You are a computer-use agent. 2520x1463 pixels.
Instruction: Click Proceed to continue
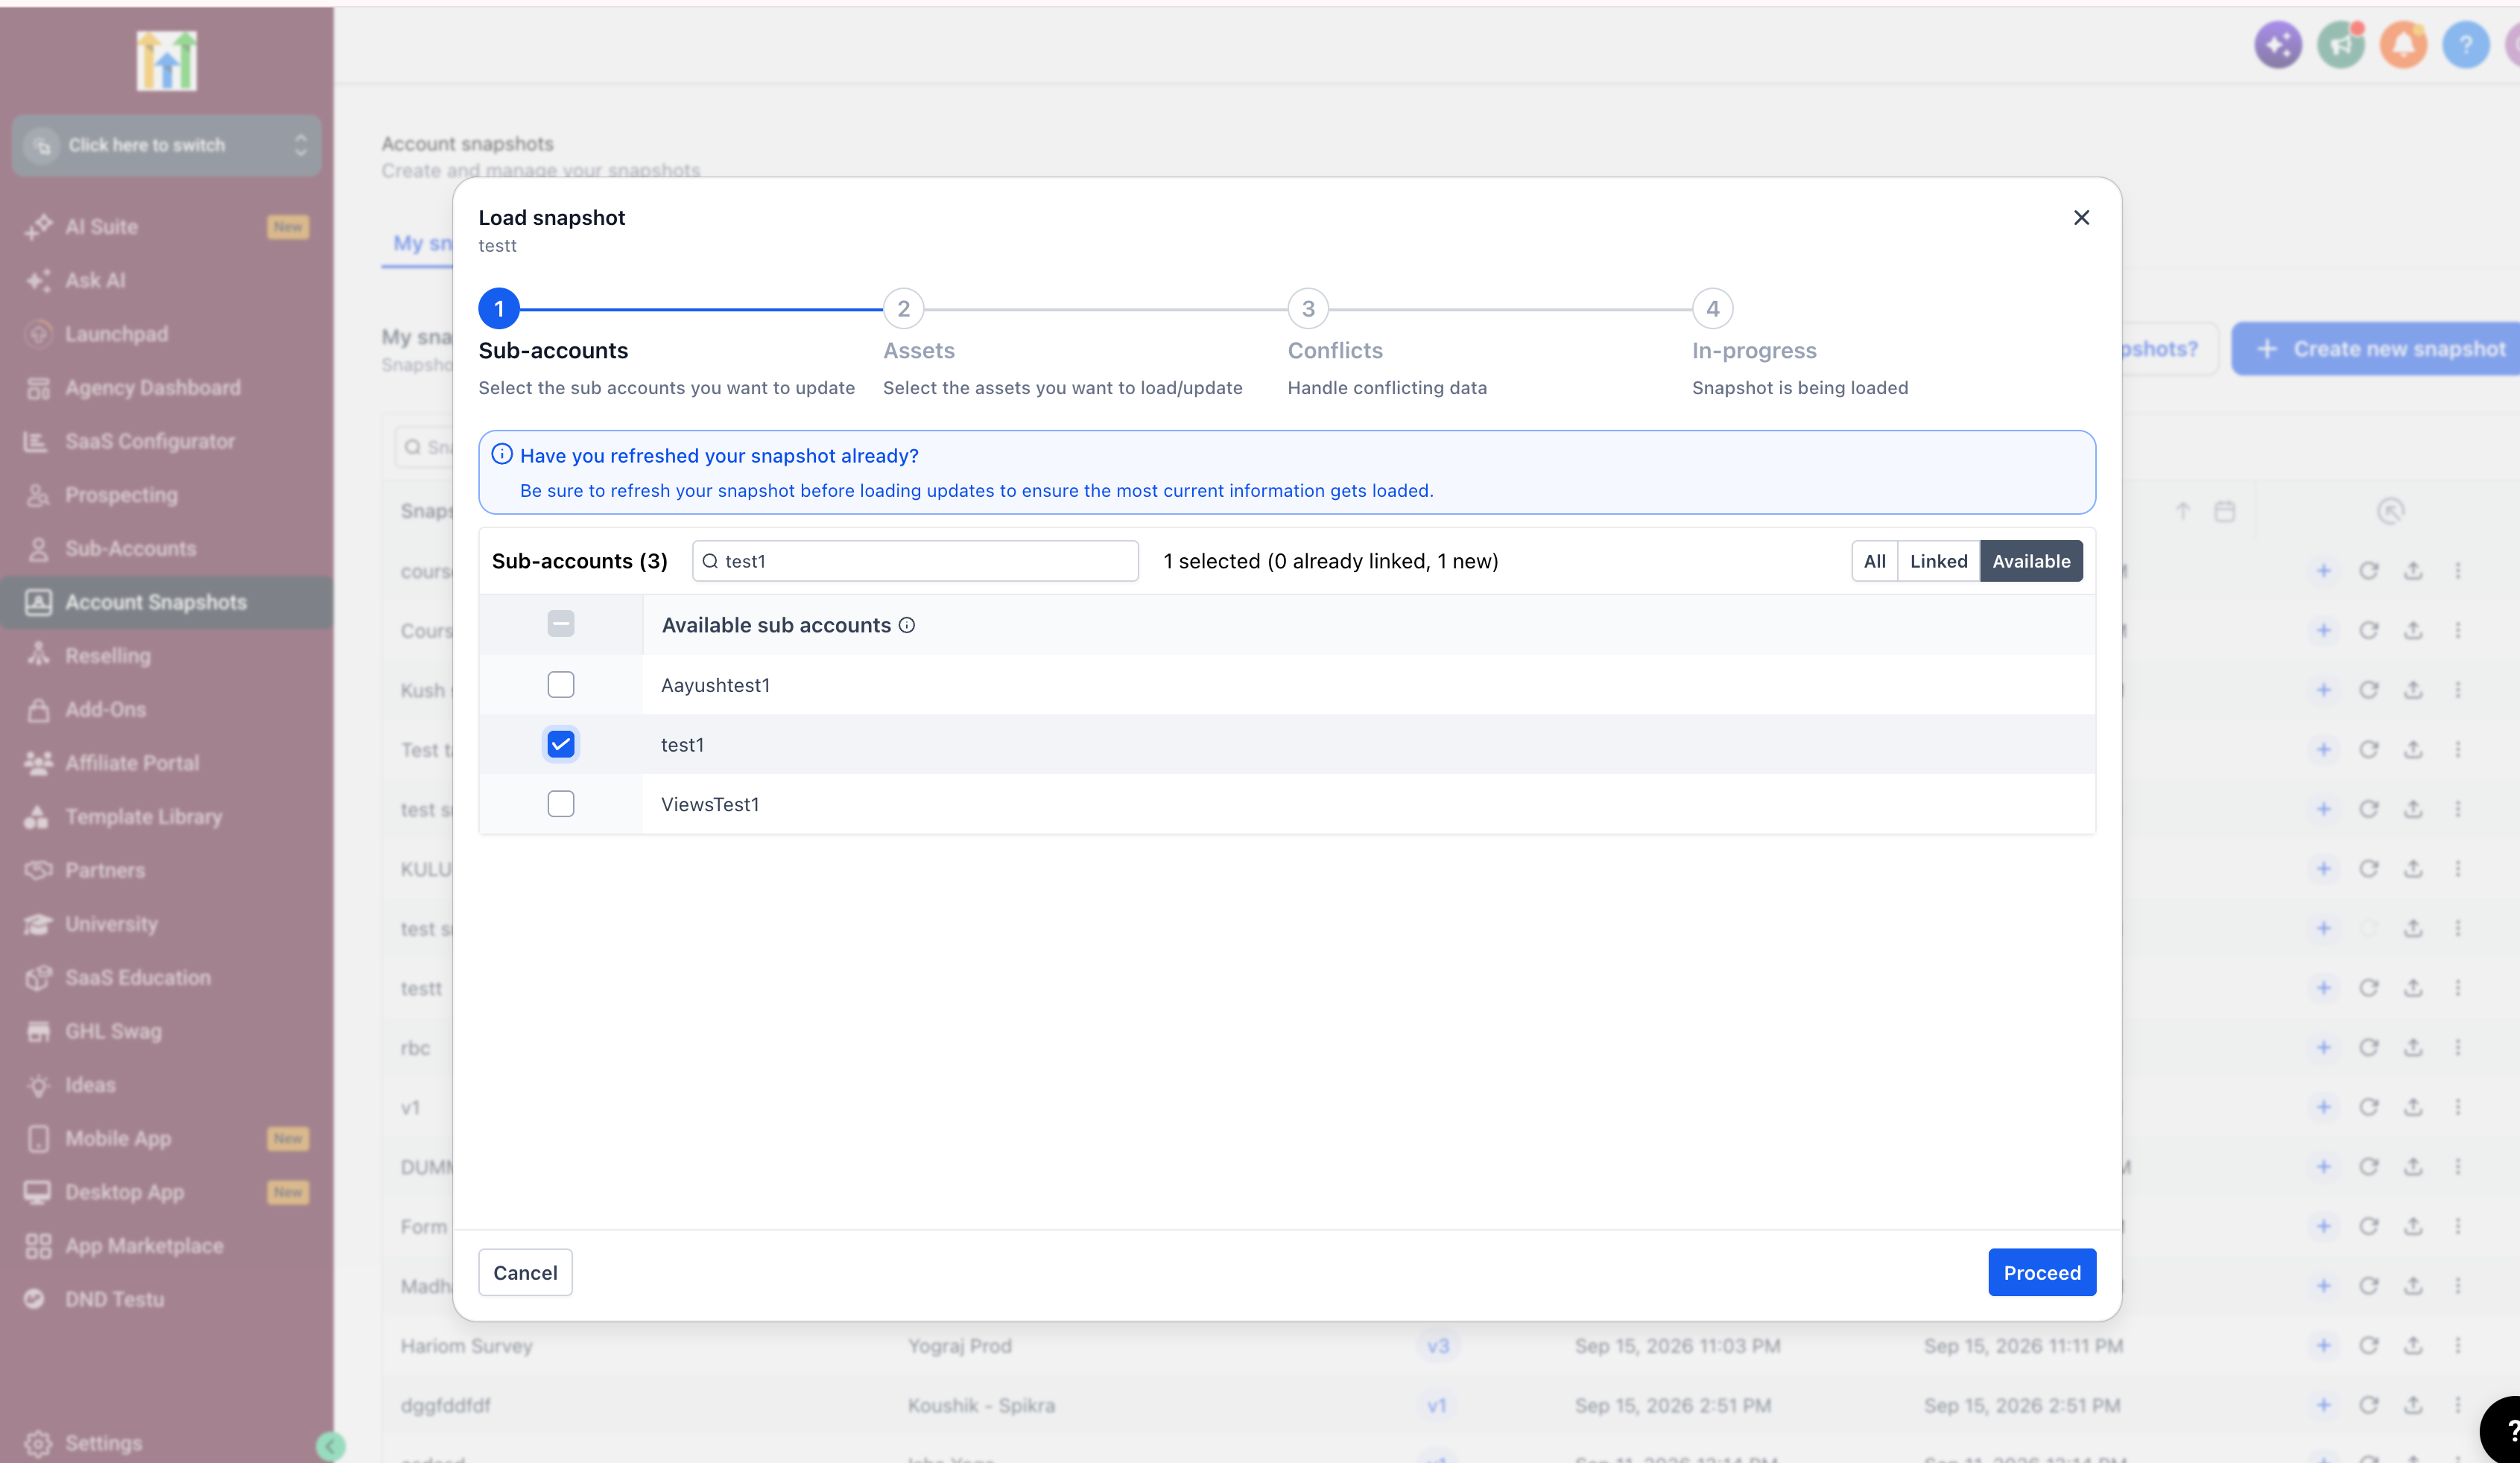(x=2042, y=1272)
